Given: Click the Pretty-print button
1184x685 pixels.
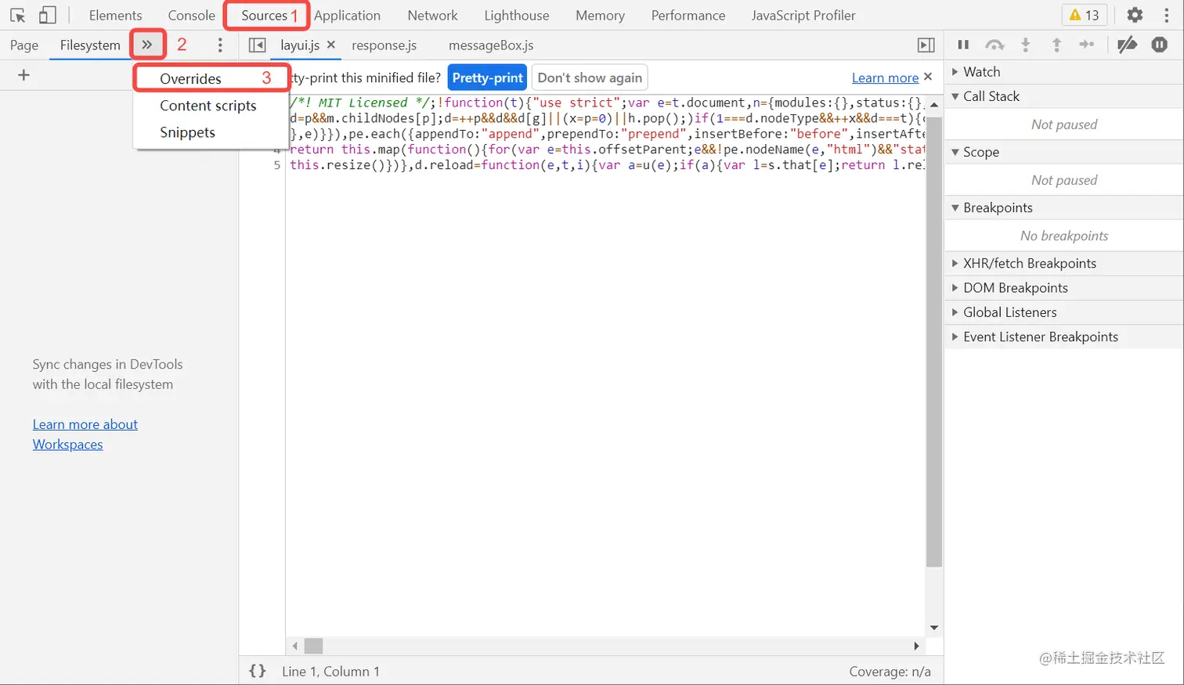Looking at the screenshot, I should tap(487, 78).
